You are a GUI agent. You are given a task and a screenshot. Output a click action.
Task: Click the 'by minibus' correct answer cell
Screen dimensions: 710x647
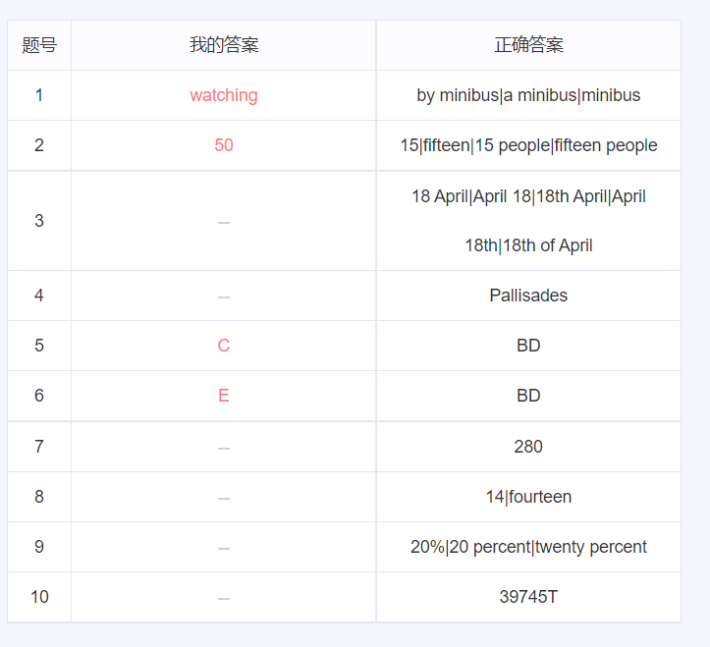[x=528, y=95]
